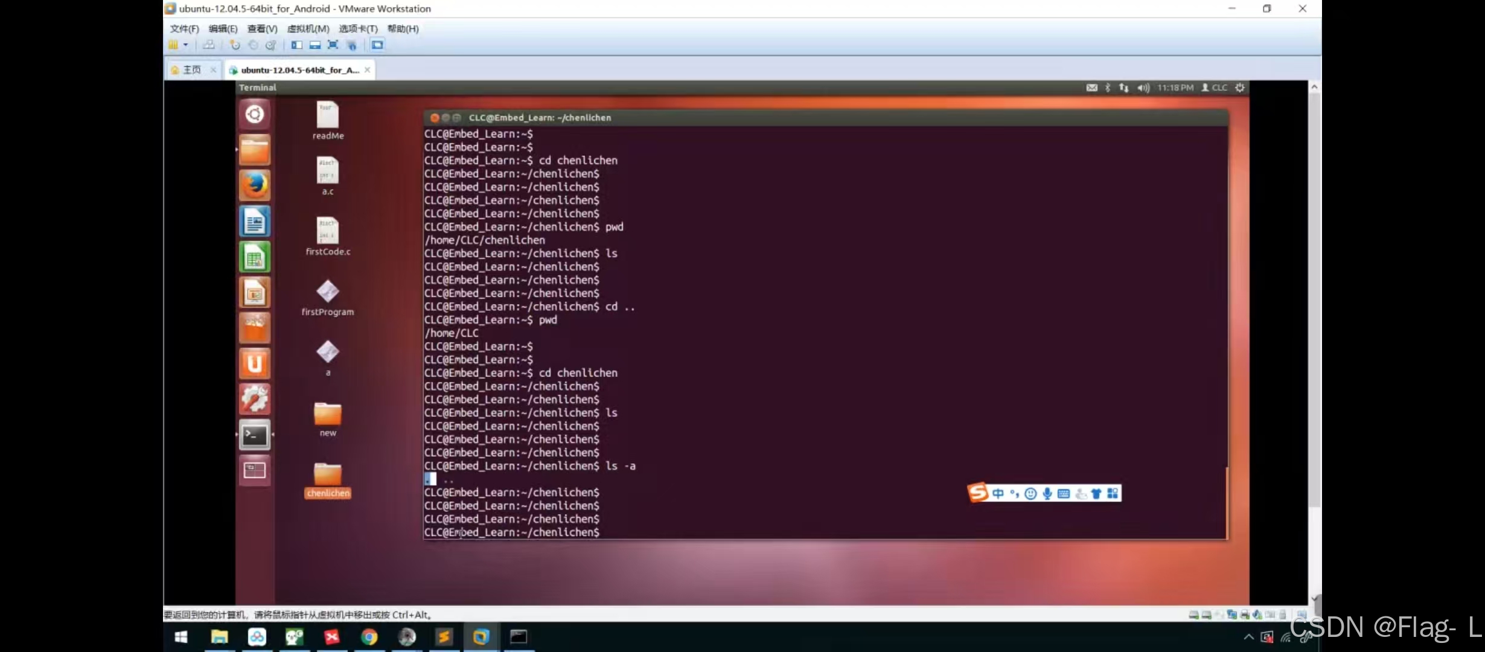Open LibreOffice Calc in the launcher
Viewport: 1485px width, 652px height.
tap(254, 258)
